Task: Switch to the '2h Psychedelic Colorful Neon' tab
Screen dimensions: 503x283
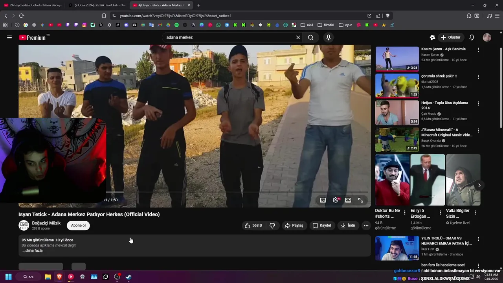Action: pos(32,5)
